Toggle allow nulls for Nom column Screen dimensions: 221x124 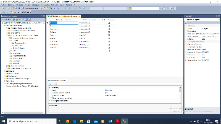tap(109, 26)
